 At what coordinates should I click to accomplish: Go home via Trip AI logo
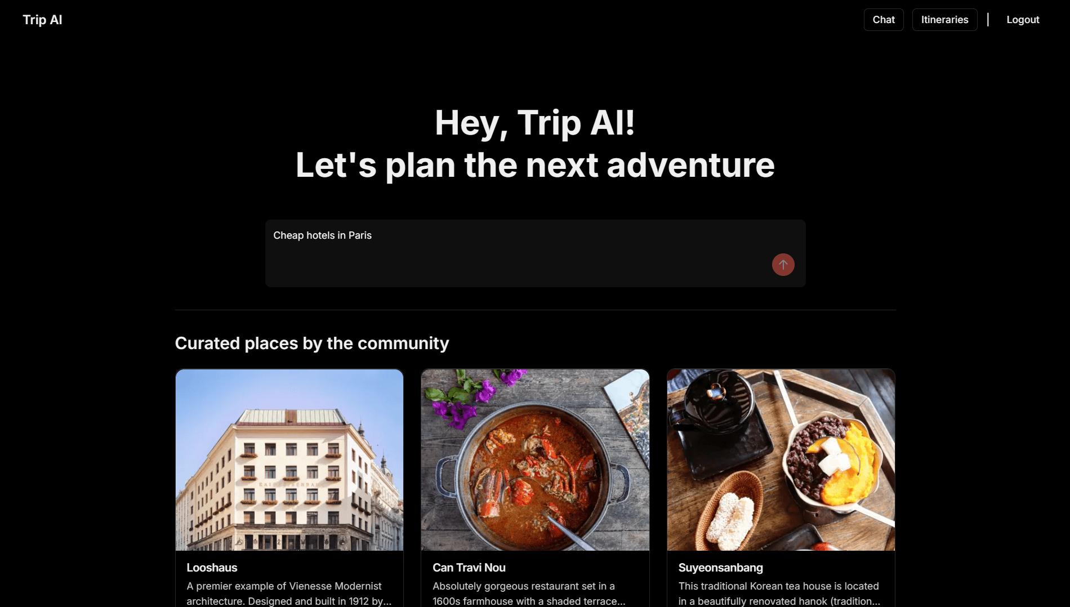(x=42, y=20)
